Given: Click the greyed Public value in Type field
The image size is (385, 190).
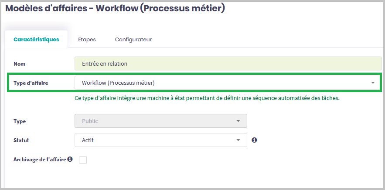Looking at the screenshot, I should coord(90,121).
